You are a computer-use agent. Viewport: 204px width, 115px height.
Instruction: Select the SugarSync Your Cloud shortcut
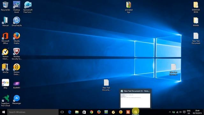[x=5, y=101]
